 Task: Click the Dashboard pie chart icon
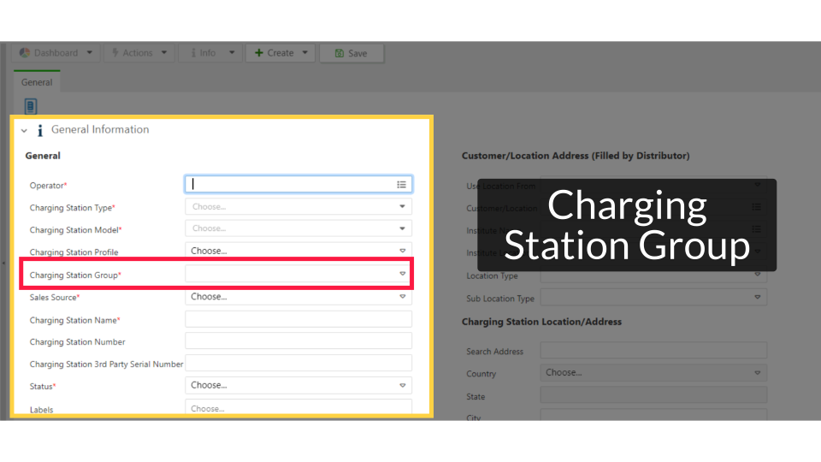24,53
